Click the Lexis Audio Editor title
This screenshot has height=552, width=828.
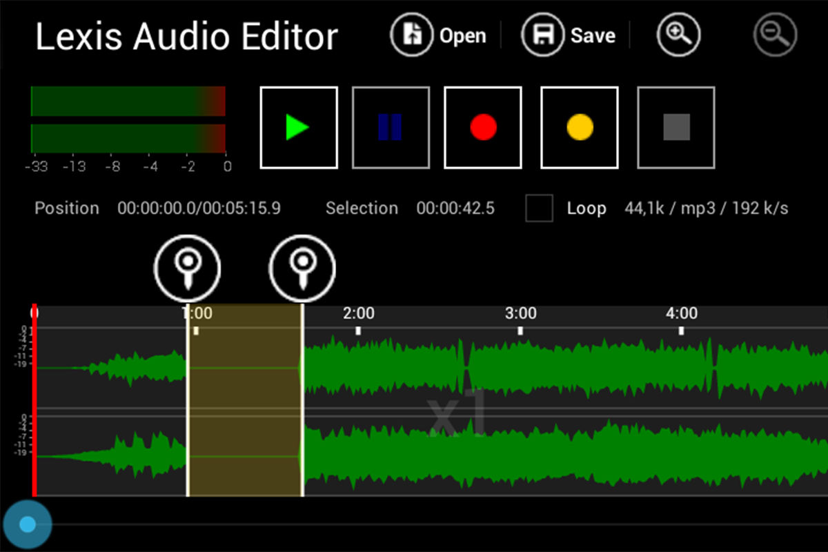[187, 37]
